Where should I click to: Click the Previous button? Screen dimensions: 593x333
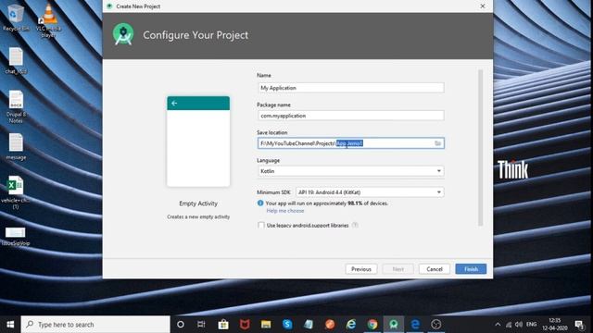point(361,269)
